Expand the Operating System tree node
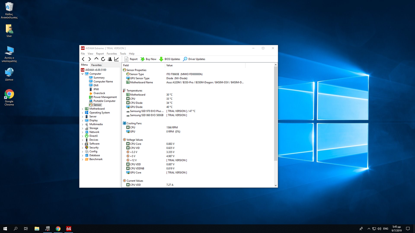415x233 pixels. pos(82,113)
